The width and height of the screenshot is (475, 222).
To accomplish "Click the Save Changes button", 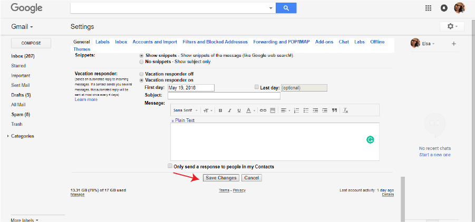I will [221, 178].
